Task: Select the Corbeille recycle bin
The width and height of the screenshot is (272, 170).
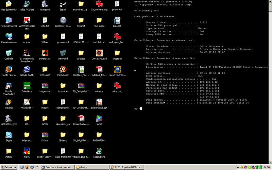Action: coord(9,53)
